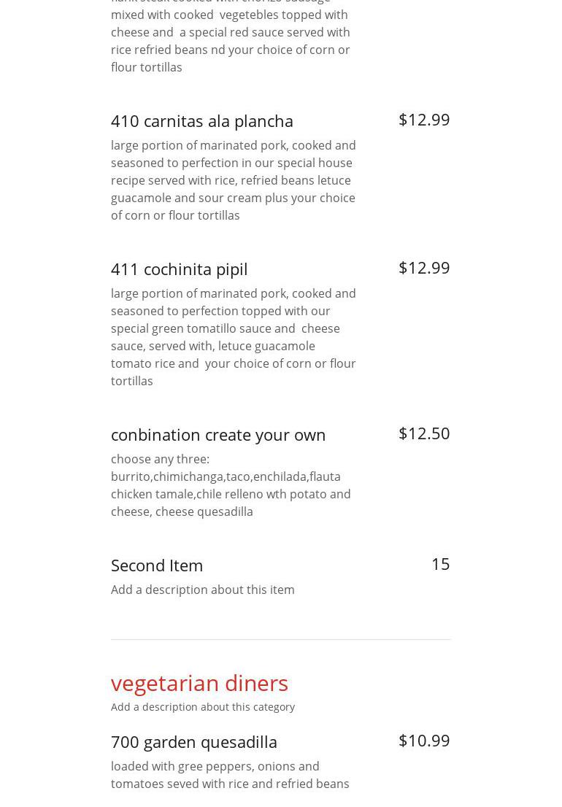Click Add a description about this item
Image resolution: width=562 pixels, height=807 pixels.
click(203, 590)
